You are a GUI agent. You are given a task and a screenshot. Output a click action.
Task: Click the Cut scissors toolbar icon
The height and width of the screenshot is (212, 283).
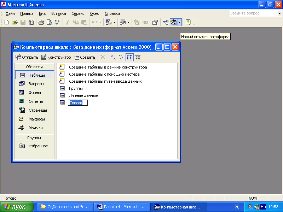68,22
